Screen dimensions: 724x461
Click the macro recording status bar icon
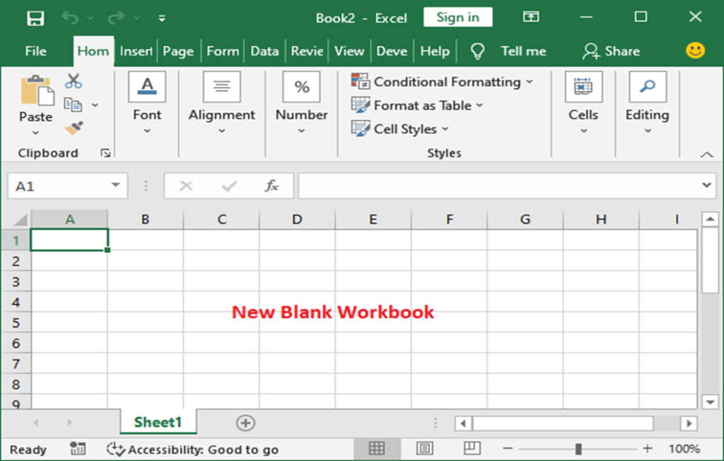click(x=78, y=449)
